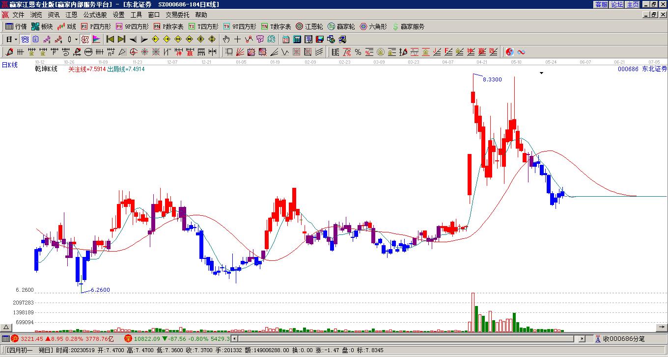Click the 客服 customer service button

point(601,4)
